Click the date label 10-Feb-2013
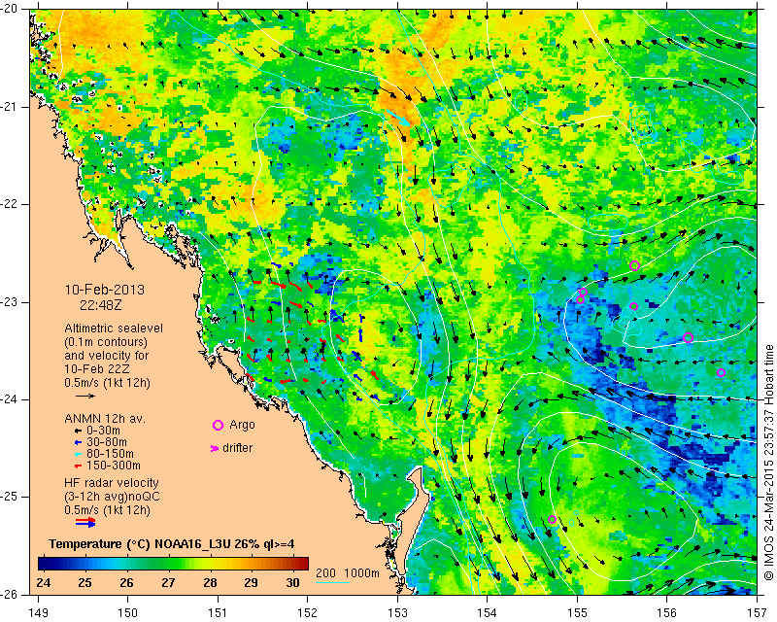777x622 pixels. 105,290
